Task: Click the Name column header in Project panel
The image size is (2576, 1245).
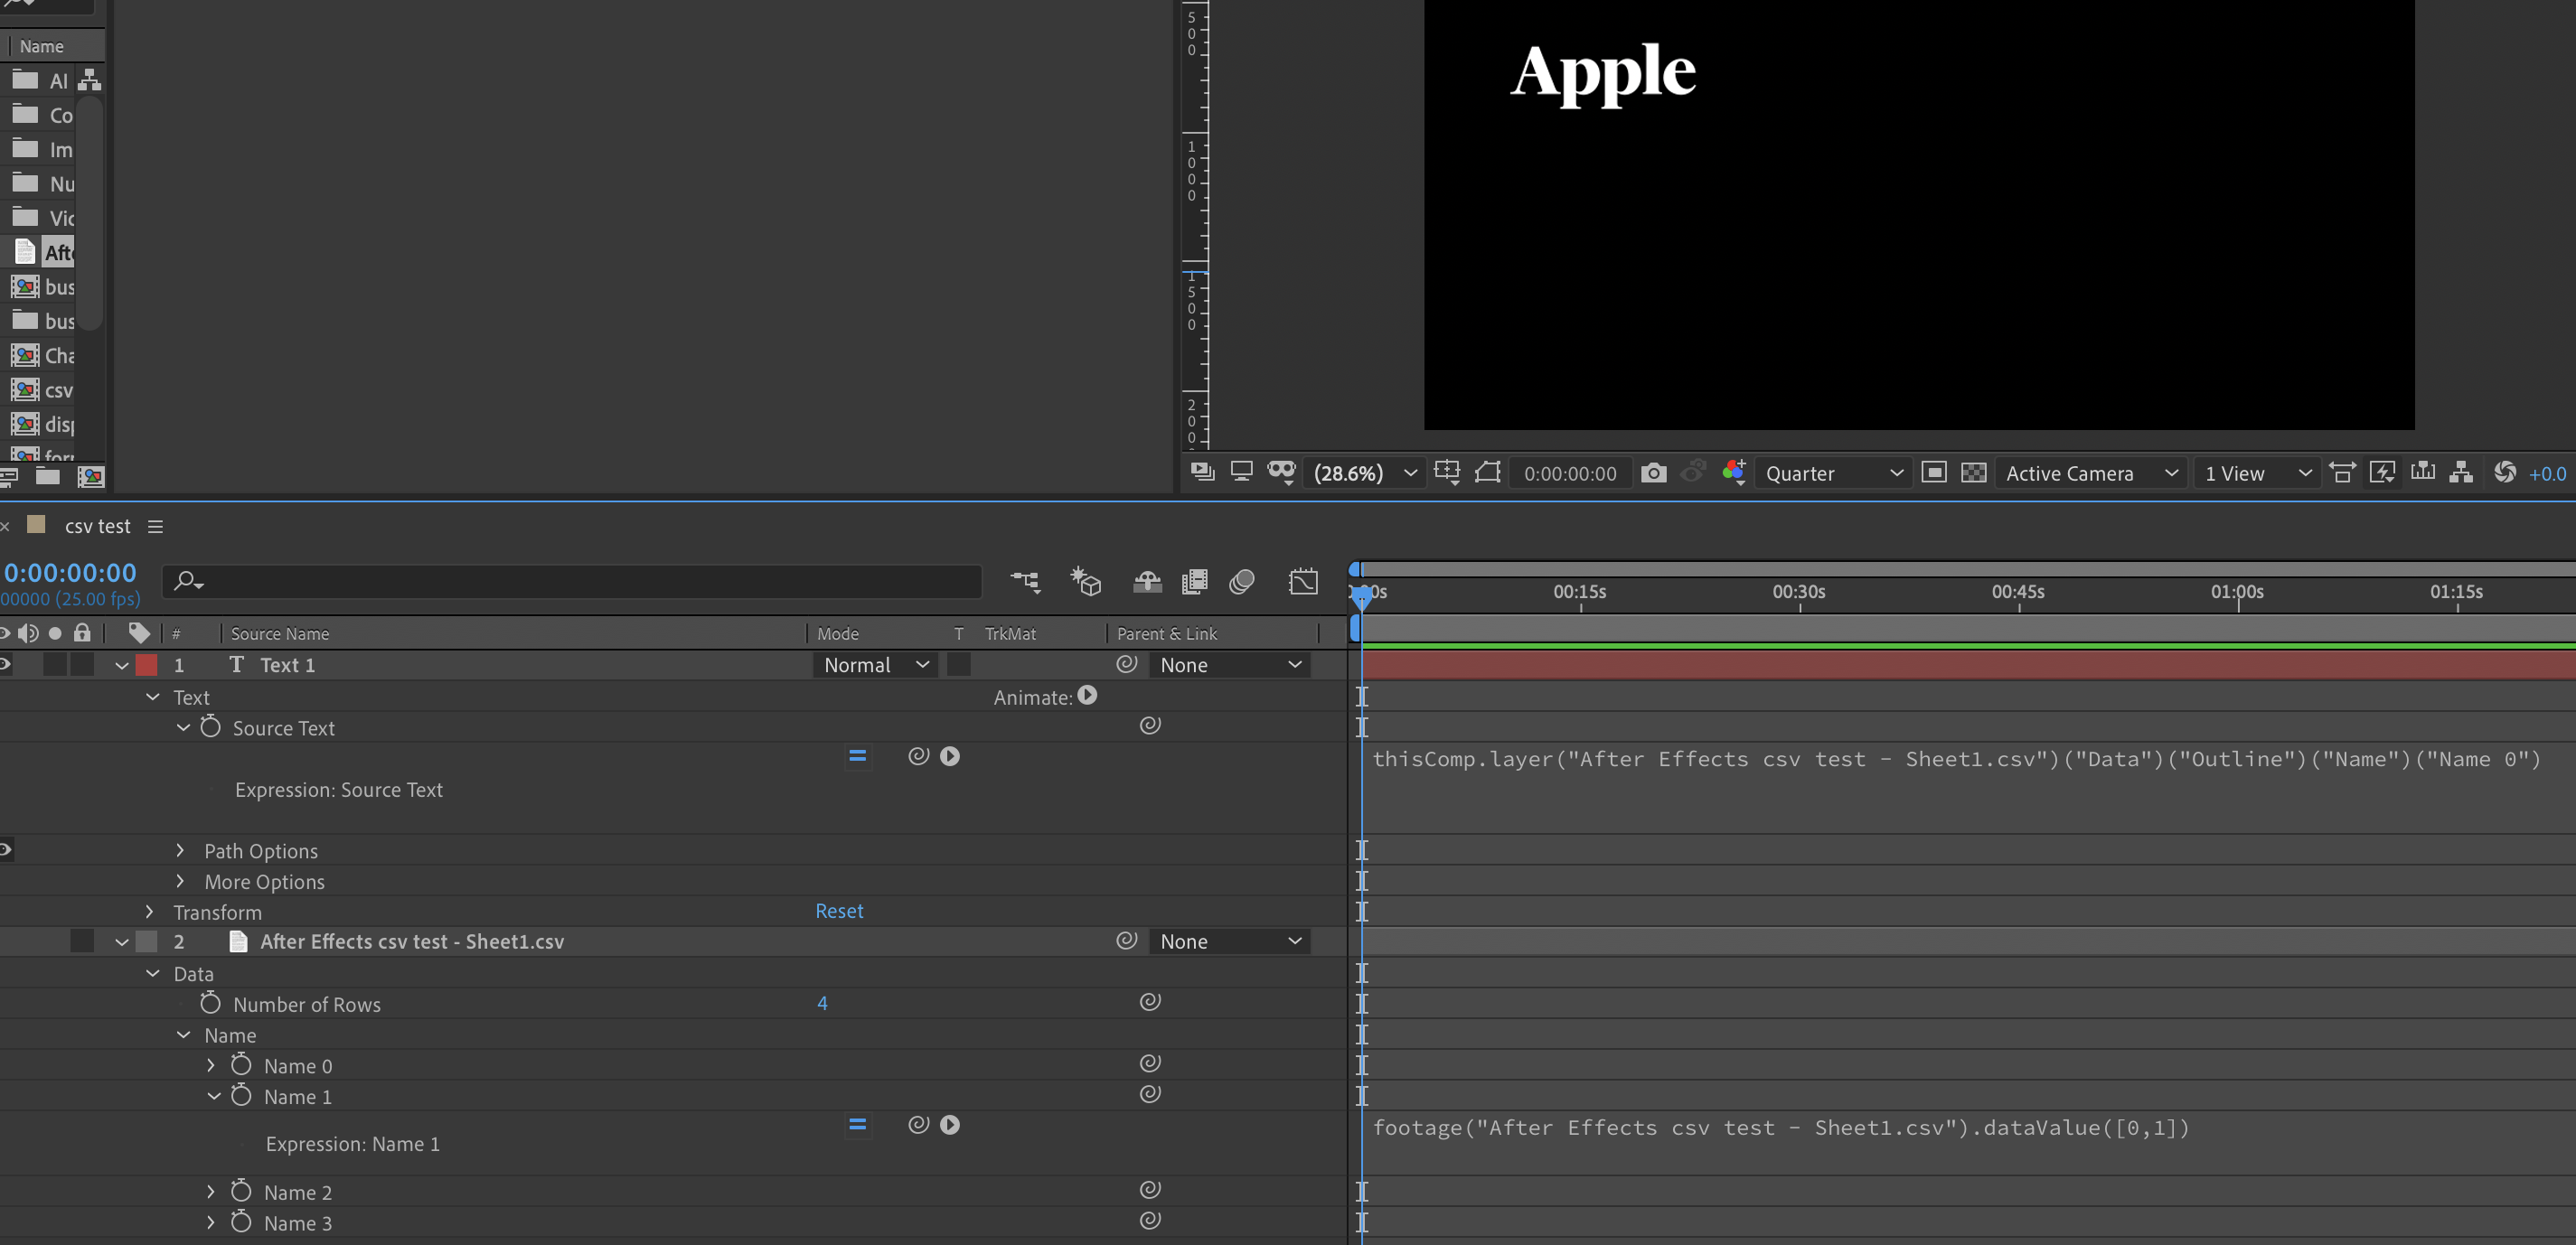Action: pos(42,46)
